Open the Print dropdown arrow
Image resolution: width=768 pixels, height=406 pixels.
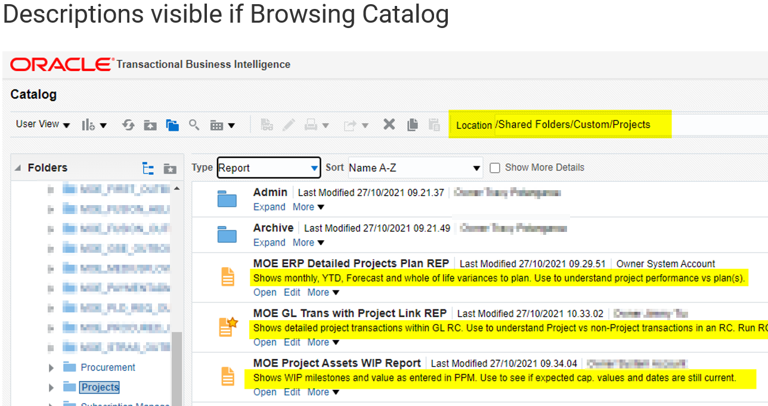tap(326, 125)
